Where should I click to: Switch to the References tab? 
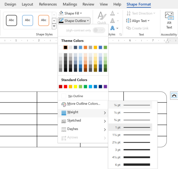[48, 5]
